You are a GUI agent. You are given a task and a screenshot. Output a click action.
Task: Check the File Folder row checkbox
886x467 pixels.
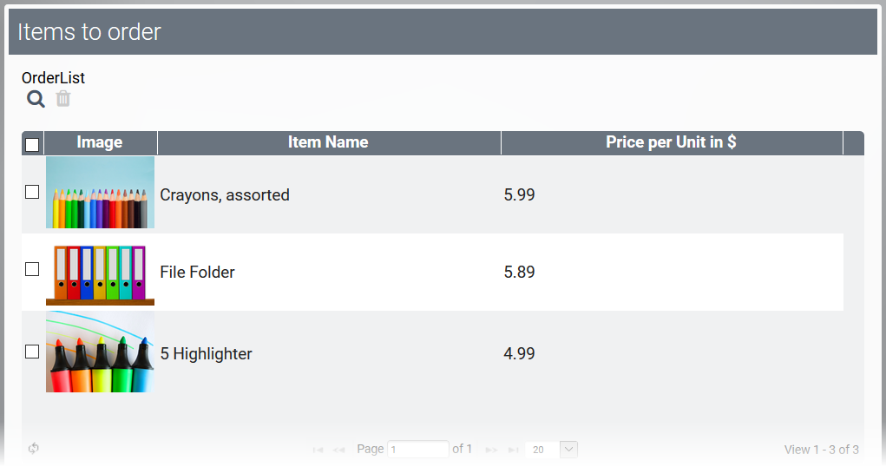point(32,269)
